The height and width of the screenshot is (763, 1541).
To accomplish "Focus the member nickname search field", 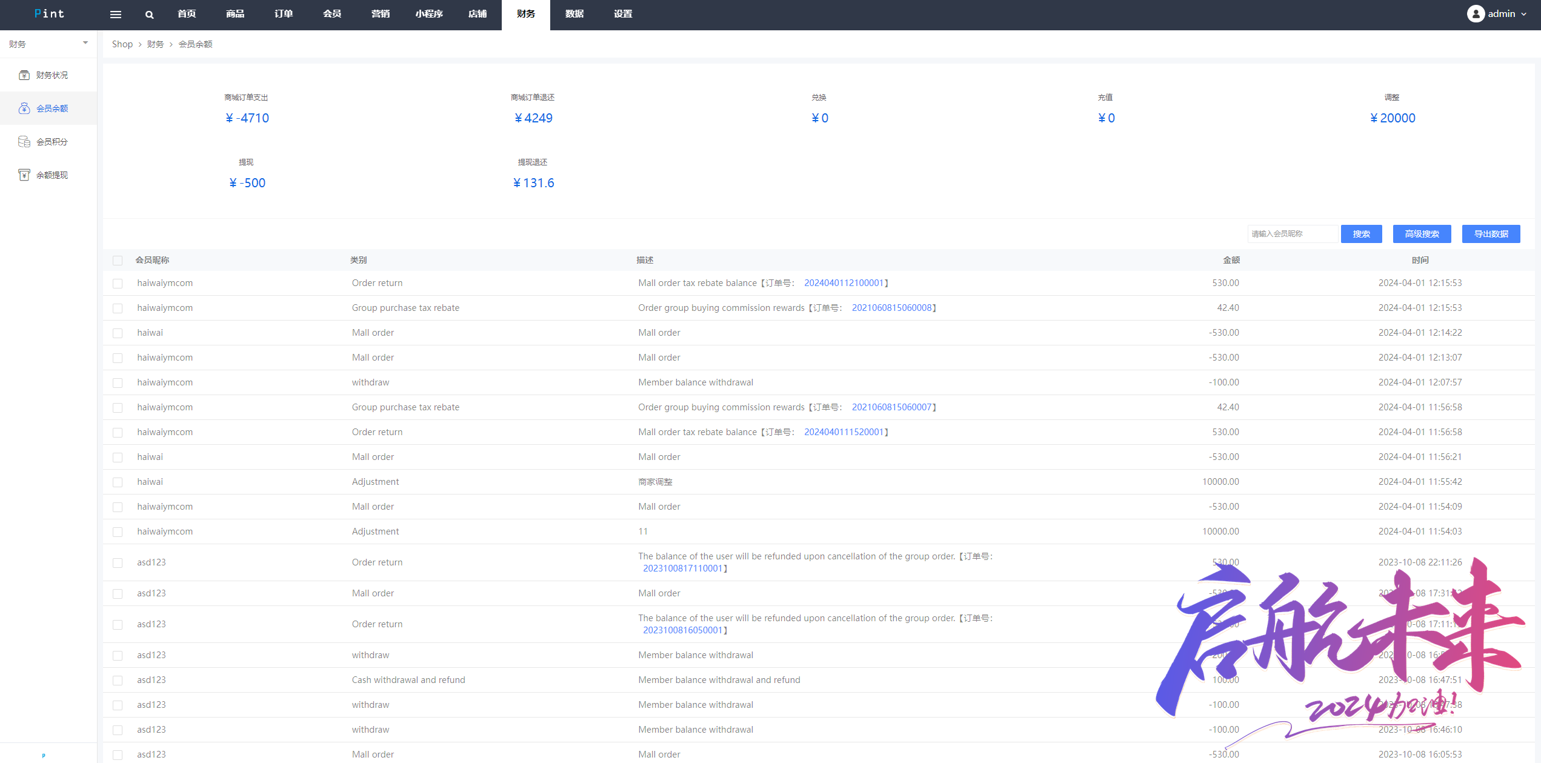I will point(1293,234).
